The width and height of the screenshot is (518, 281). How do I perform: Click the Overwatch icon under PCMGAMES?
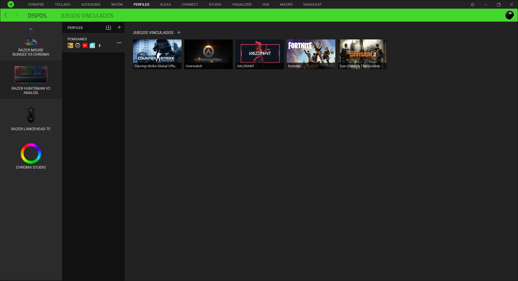(78, 46)
